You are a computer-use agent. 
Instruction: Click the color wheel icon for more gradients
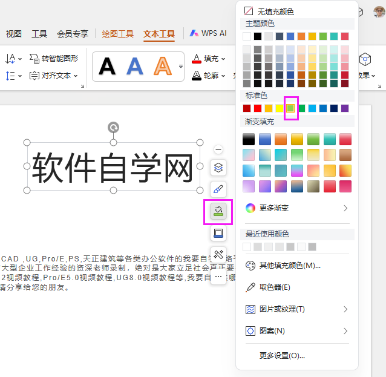250,208
